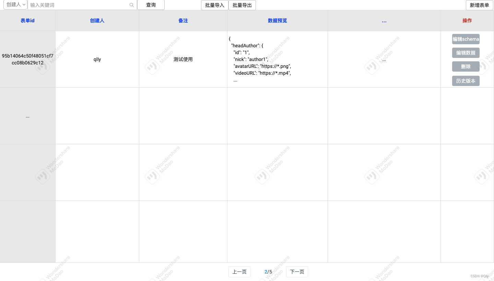The image size is (494, 281).
Task: Click the 创建人 column header
Action: [x=97, y=21]
